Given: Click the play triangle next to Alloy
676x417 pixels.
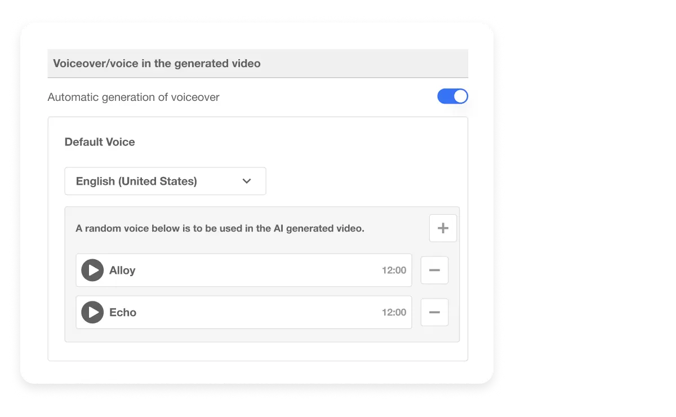Looking at the screenshot, I should click(92, 270).
